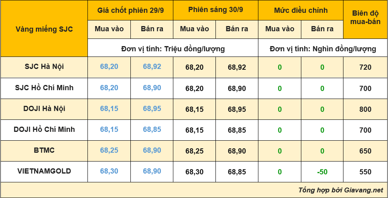Select the blue 68,30 price for VIETNAMGOLD
This screenshot has width=388, height=198.
[x=109, y=171]
